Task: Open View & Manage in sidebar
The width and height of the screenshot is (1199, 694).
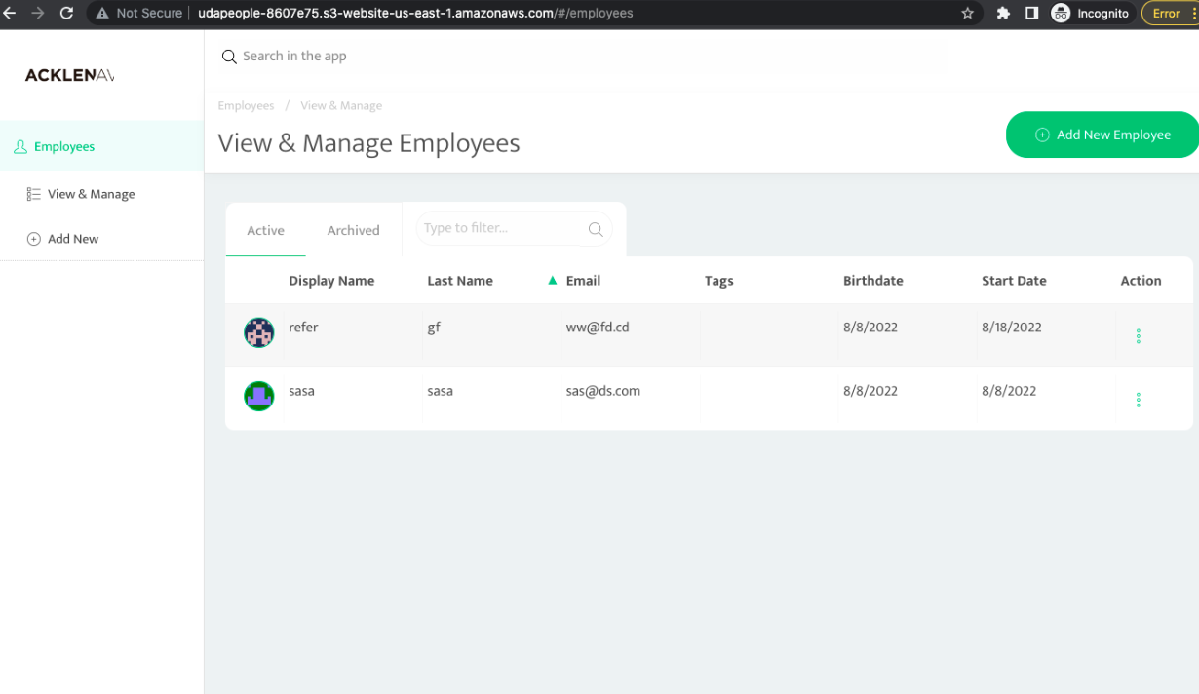Action: [x=91, y=194]
